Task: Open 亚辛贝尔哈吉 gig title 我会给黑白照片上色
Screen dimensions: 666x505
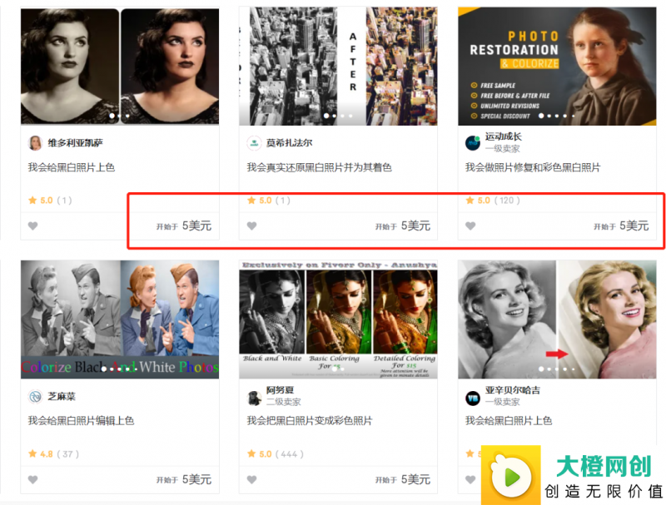Action: 509,420
